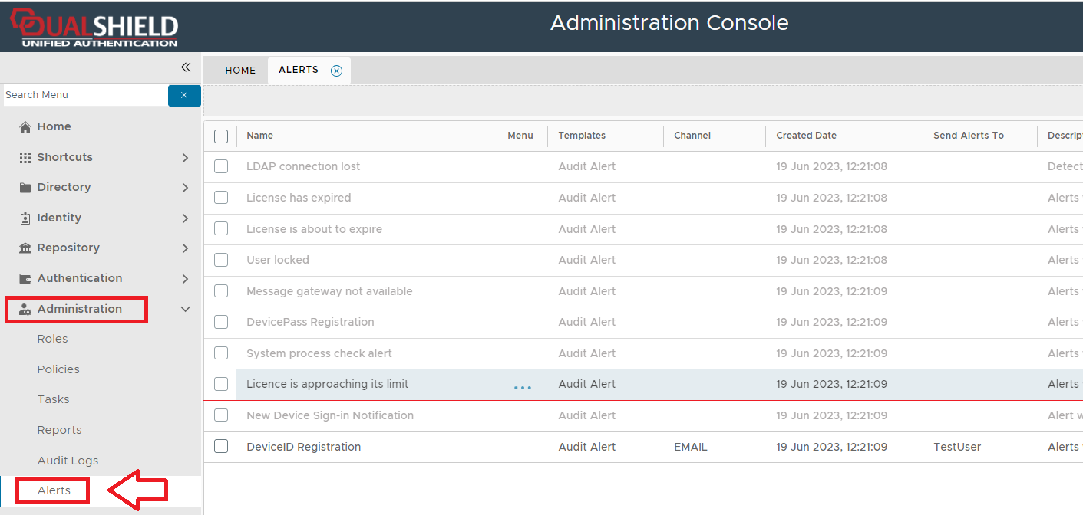The height and width of the screenshot is (515, 1083).
Task: Collapse the Administration section chevron
Action: pos(185,309)
